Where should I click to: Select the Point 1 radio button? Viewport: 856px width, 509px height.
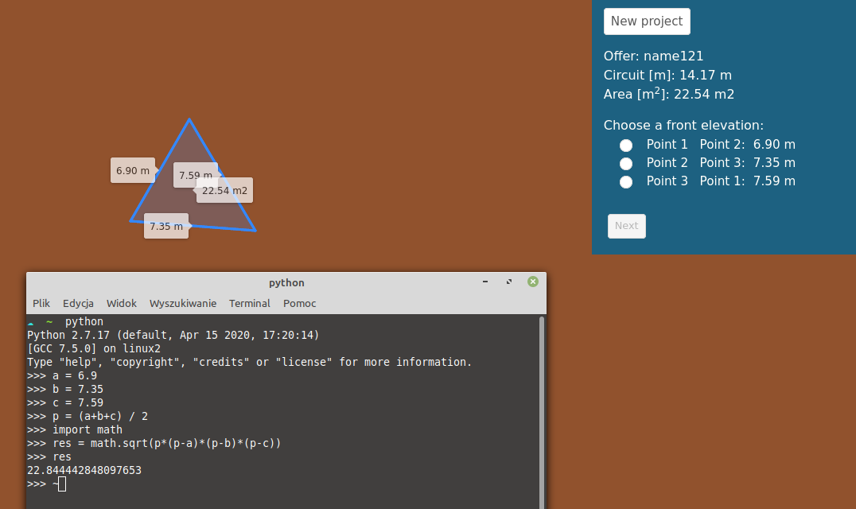(x=626, y=145)
